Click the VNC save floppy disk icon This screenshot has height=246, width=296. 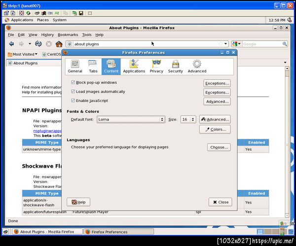(x=81, y=13)
